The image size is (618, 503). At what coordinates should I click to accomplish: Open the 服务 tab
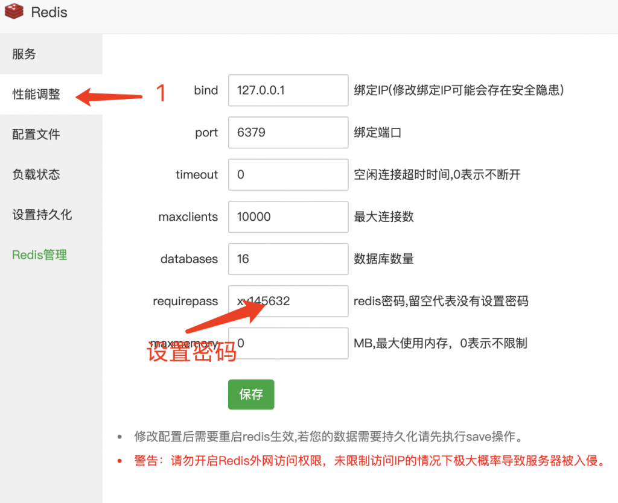pyautogui.click(x=51, y=54)
